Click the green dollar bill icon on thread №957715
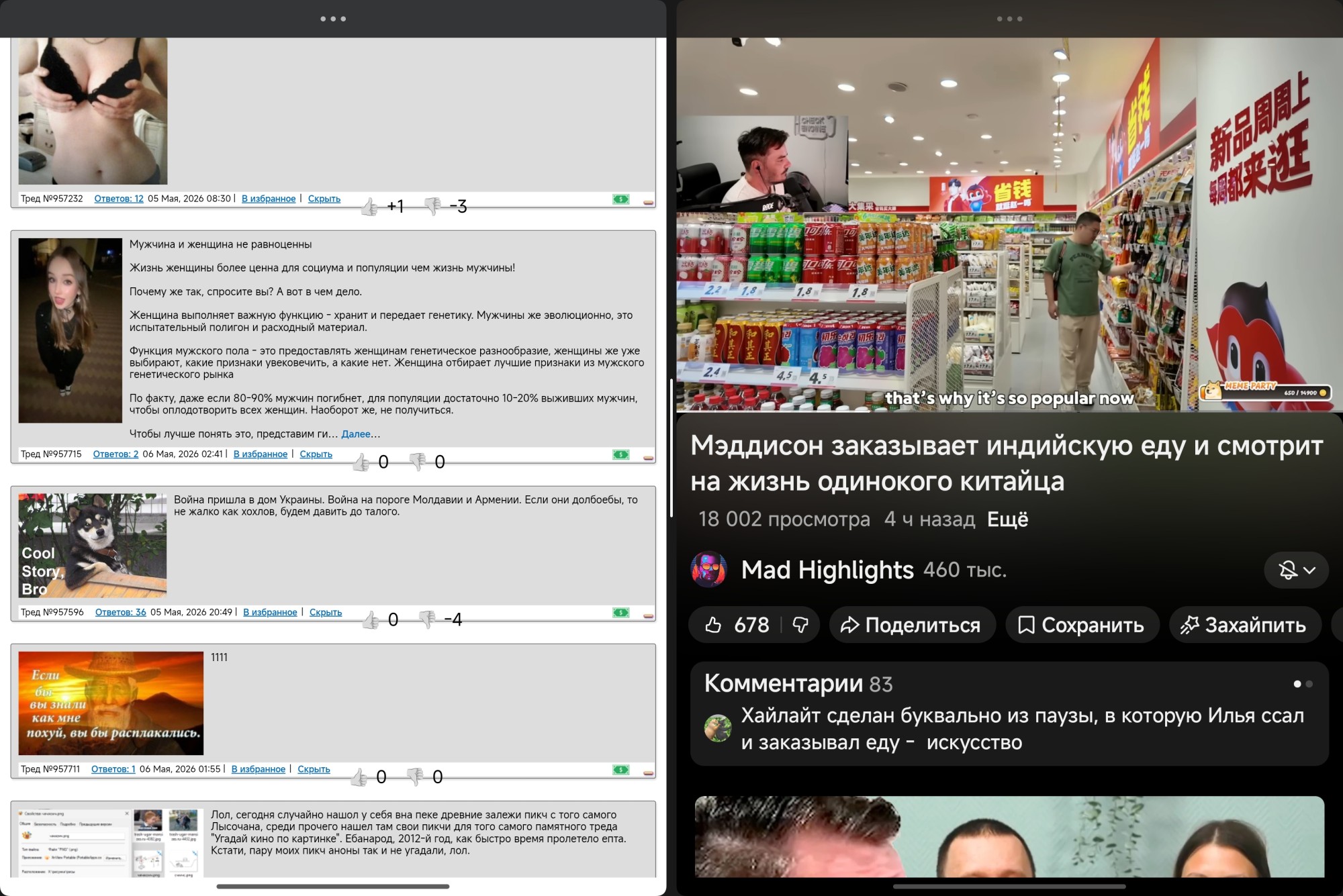Viewport: 1343px width, 896px height. click(x=620, y=454)
